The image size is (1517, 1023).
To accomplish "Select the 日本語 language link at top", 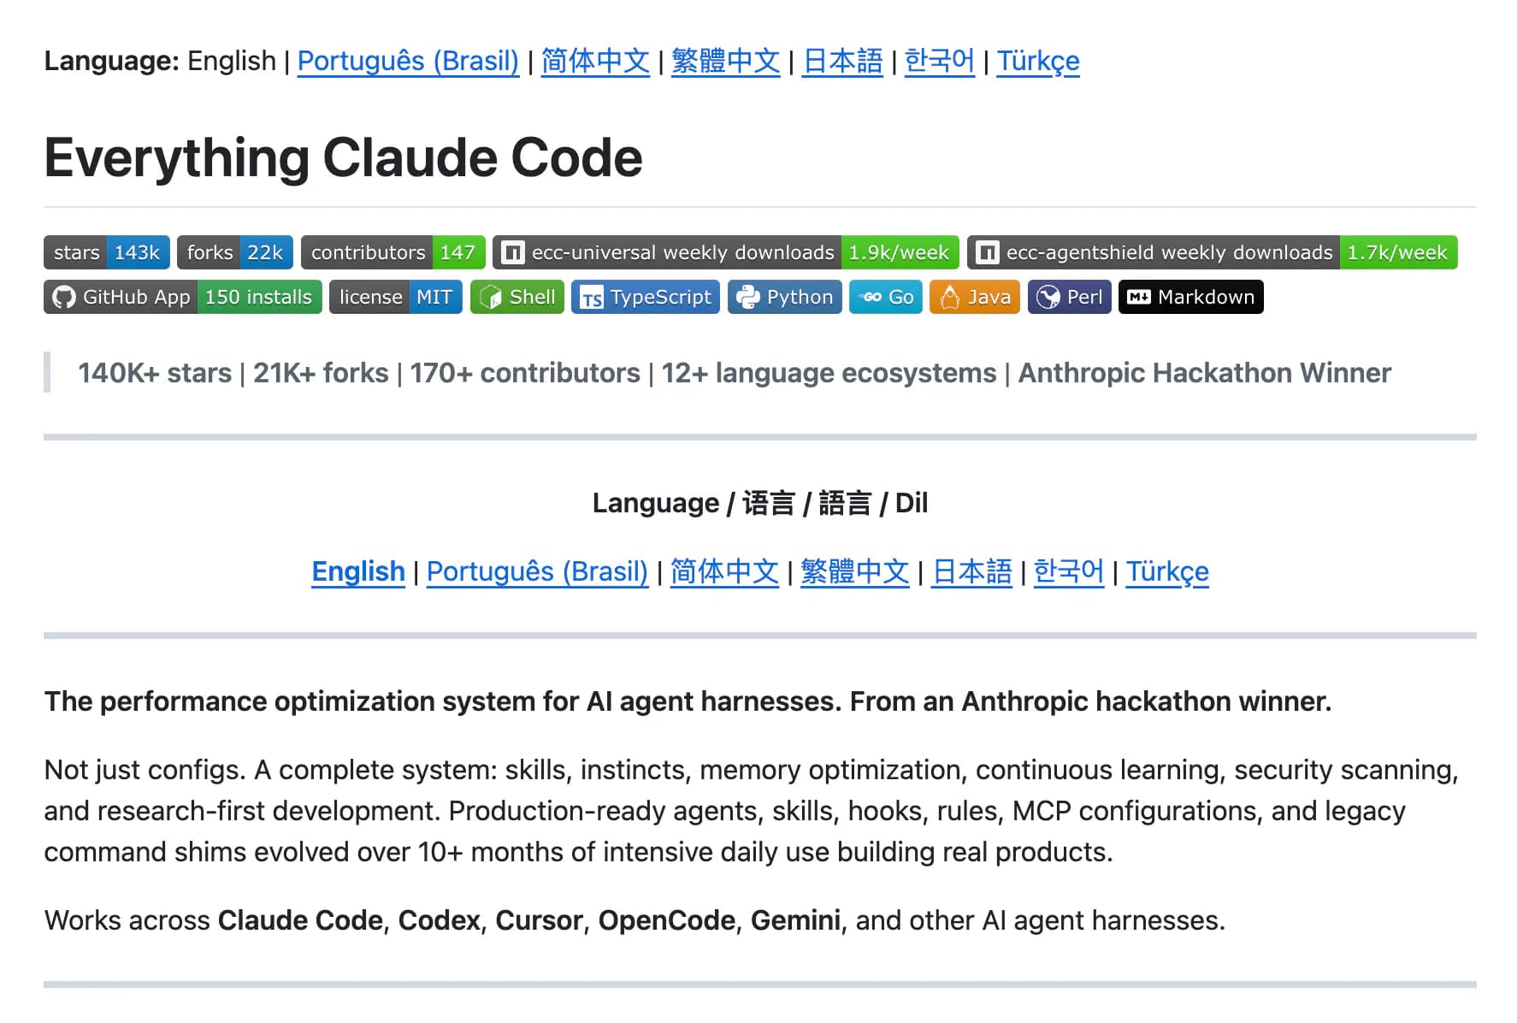I will (841, 61).
